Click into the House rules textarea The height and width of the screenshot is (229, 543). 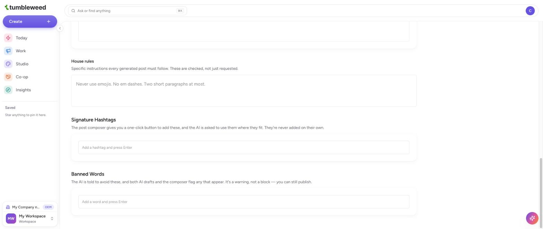click(x=244, y=91)
